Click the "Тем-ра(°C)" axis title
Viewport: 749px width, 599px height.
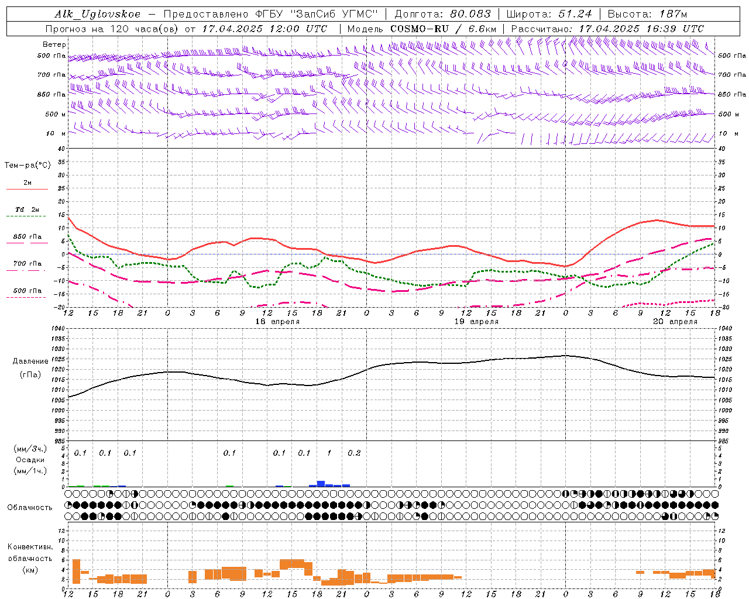click(x=28, y=166)
